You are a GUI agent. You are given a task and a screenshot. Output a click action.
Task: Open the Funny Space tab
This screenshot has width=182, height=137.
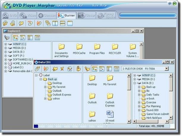click(x=106, y=16)
